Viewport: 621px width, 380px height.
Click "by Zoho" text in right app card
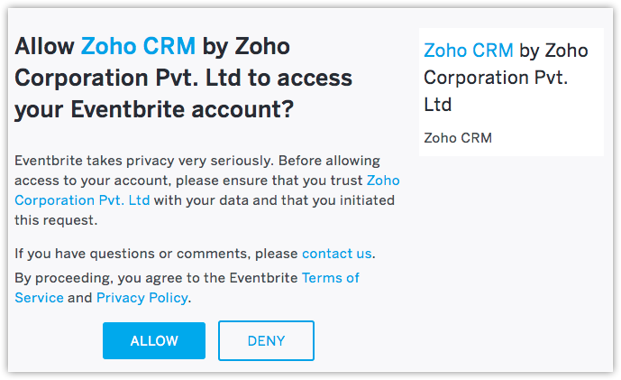(x=553, y=51)
